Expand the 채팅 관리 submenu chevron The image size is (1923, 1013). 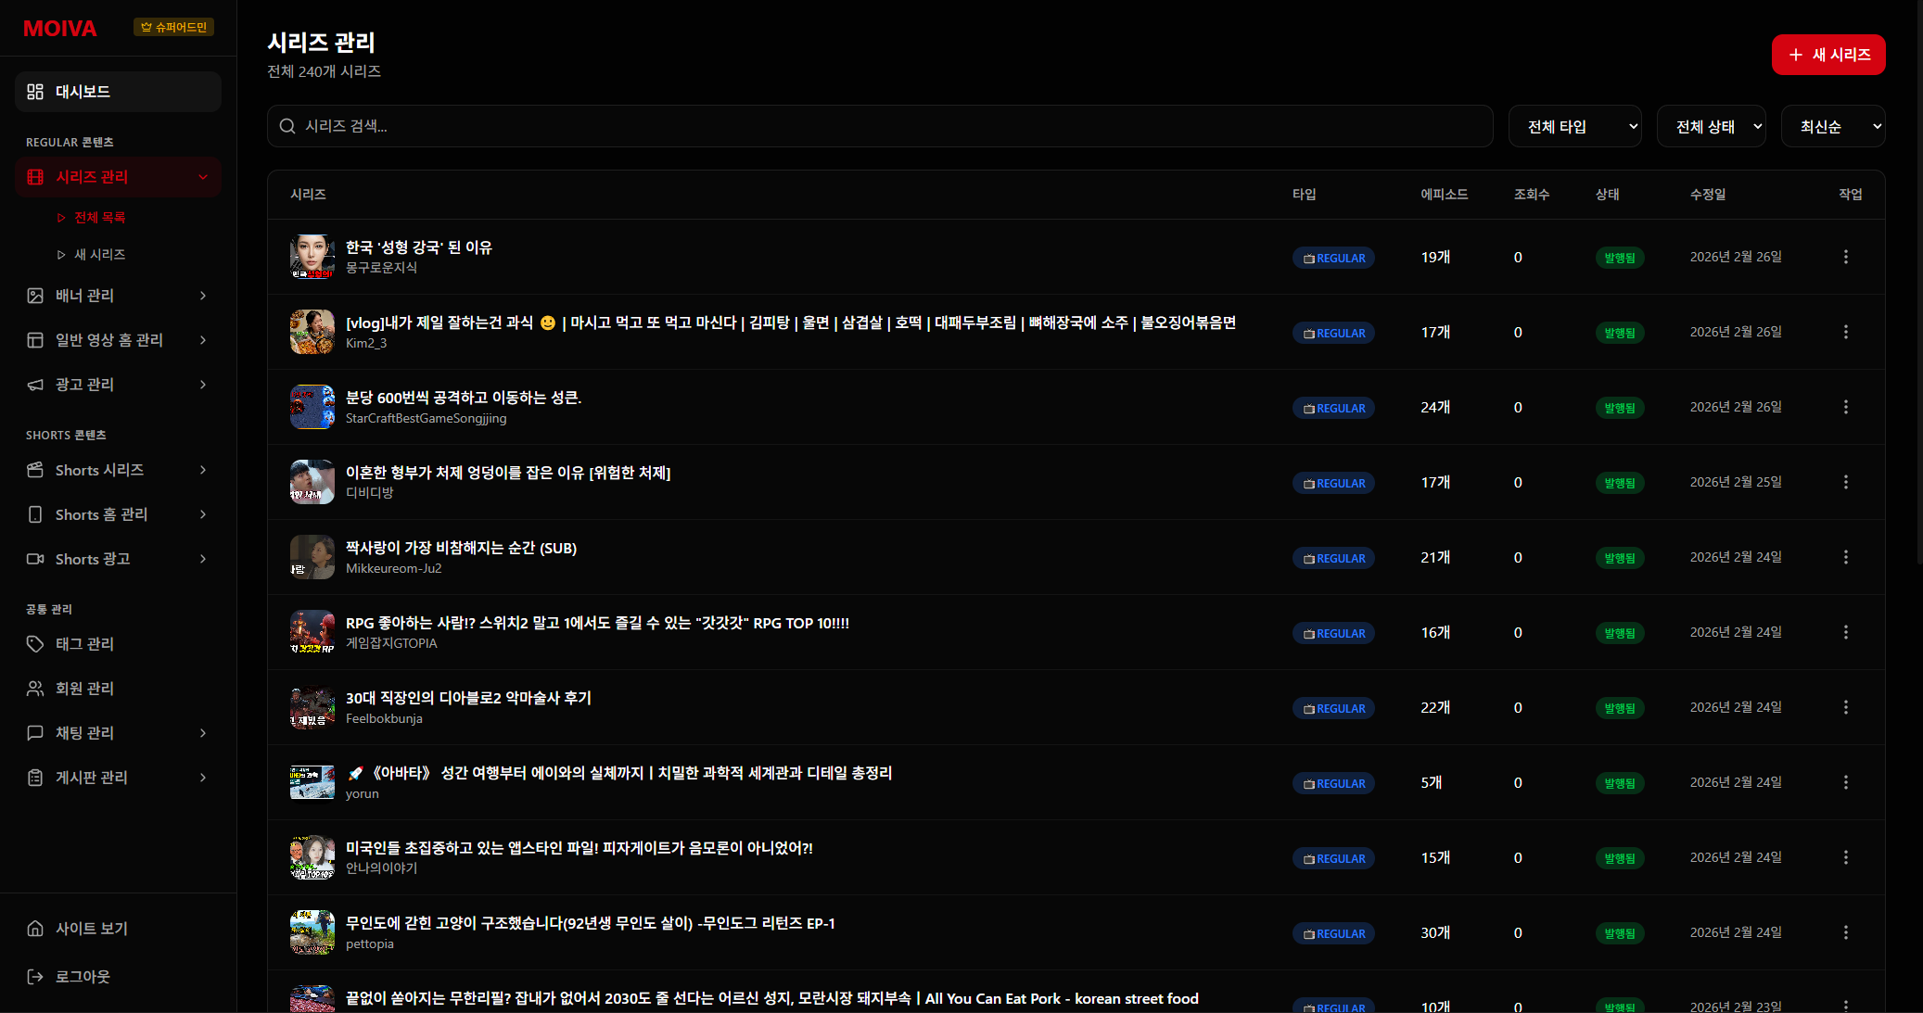[x=203, y=733]
